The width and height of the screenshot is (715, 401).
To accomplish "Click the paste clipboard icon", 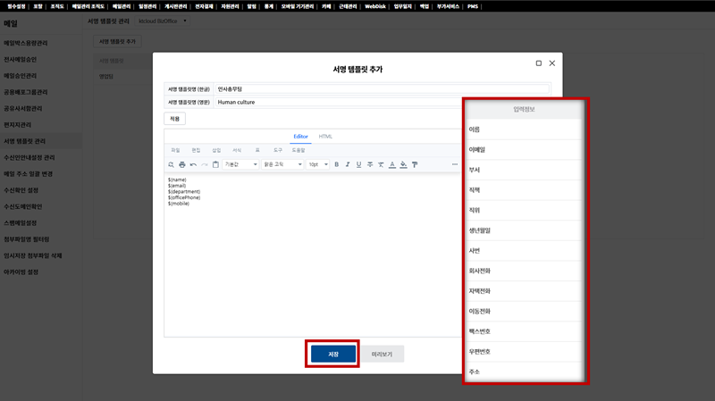I will pos(215,164).
